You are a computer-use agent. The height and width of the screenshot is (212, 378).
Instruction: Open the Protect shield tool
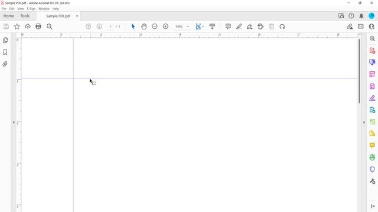click(x=372, y=169)
